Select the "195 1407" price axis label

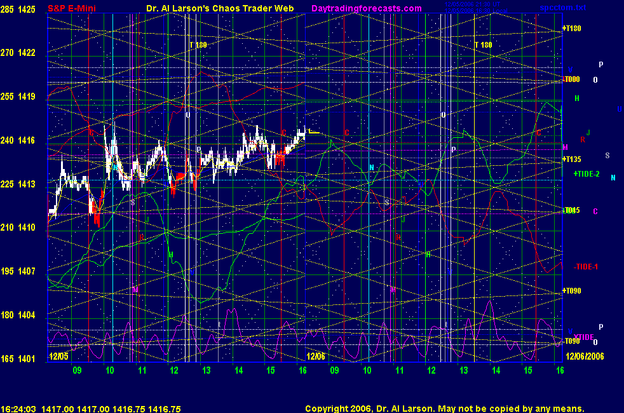pyautogui.click(x=18, y=271)
